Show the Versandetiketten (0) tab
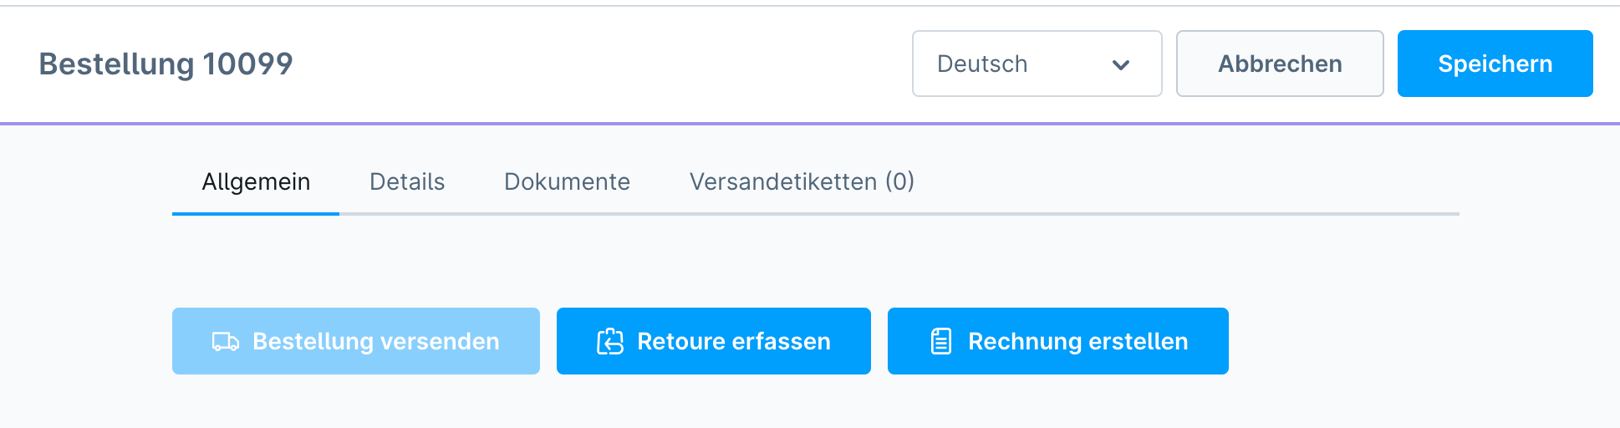Viewport: 1620px width, 428px height. point(802,182)
